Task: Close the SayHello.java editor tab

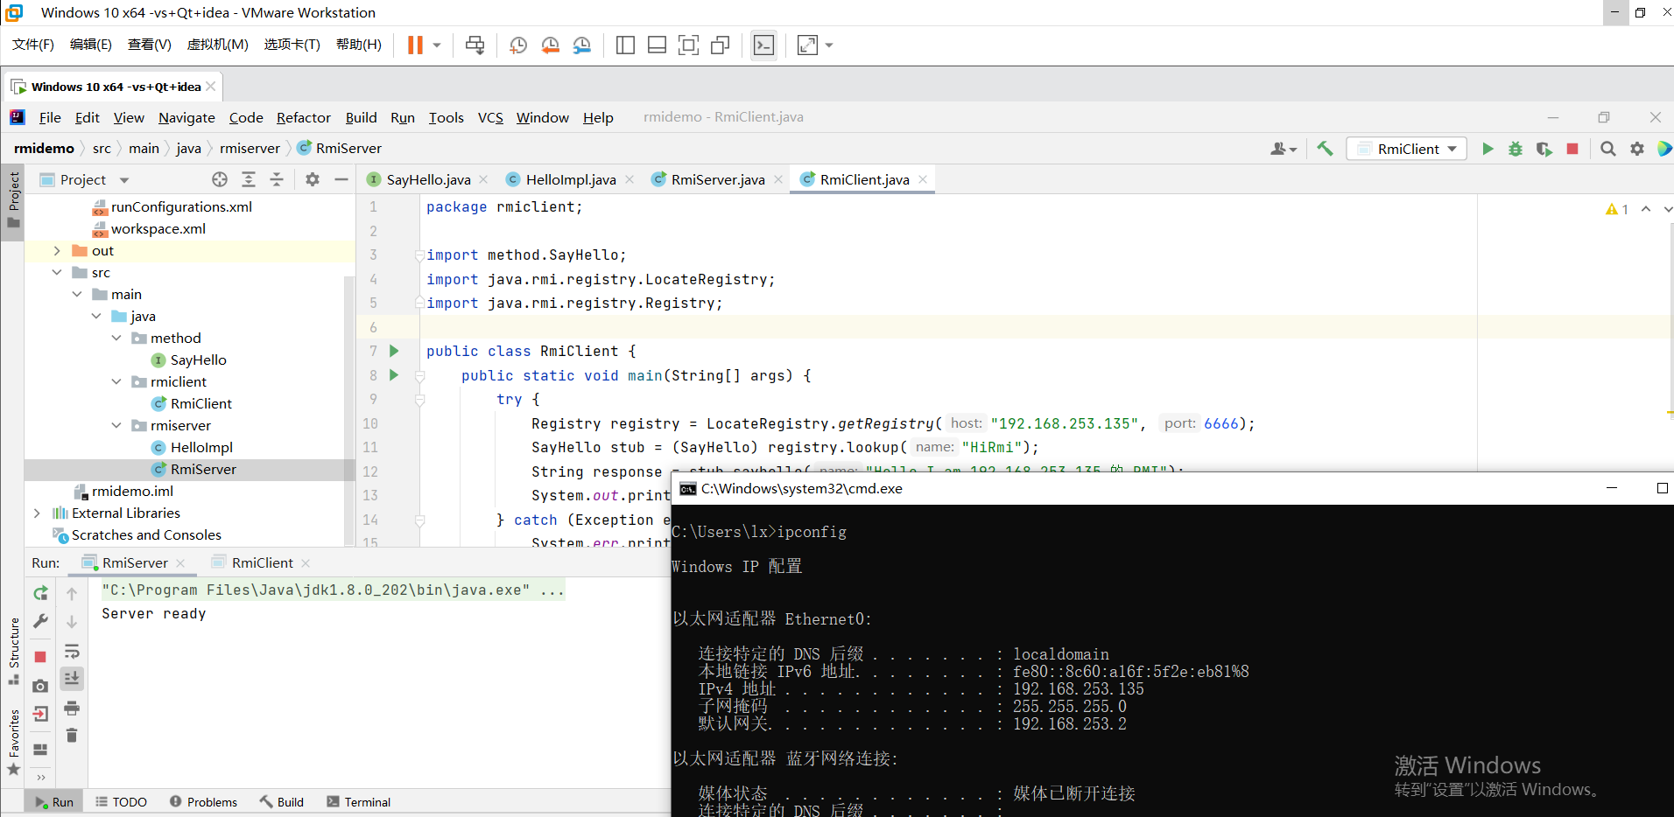Action: coord(483,179)
